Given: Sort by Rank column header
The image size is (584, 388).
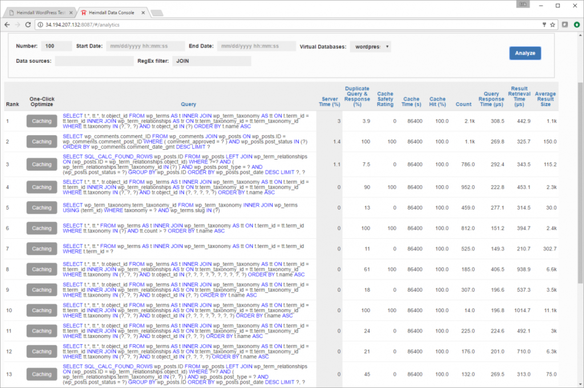Looking at the screenshot, I should coord(13,104).
